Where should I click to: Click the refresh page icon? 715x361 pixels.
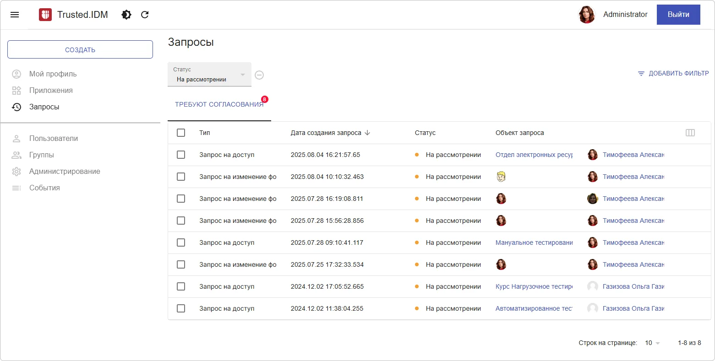click(x=145, y=15)
